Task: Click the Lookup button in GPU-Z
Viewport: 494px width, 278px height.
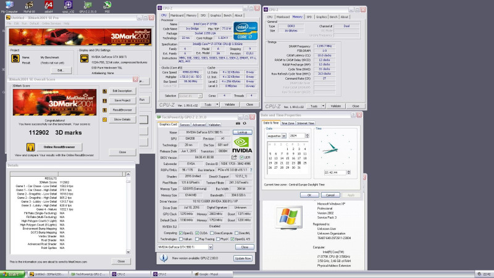Action: pos(242,132)
